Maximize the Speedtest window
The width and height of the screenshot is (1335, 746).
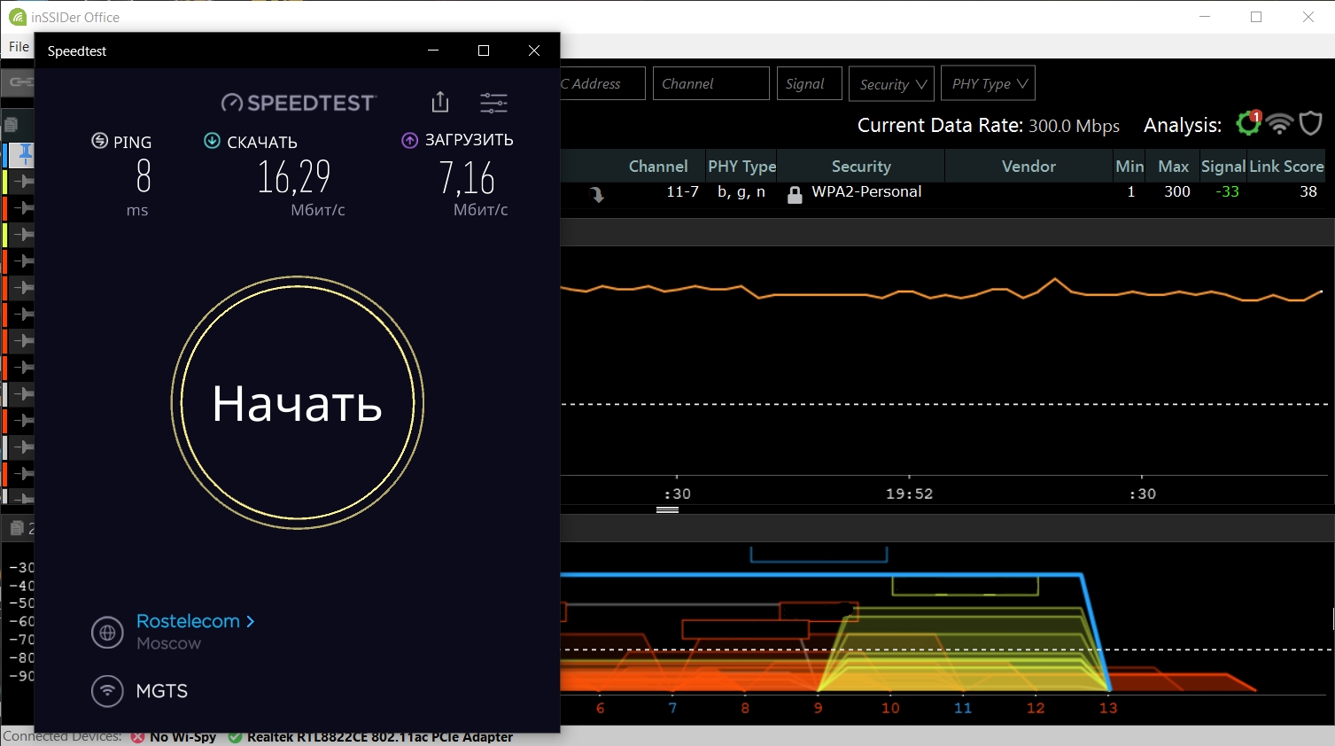(484, 51)
